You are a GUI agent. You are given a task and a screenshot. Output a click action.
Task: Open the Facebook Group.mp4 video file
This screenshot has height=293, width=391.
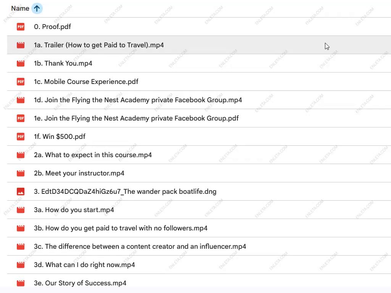(x=138, y=100)
